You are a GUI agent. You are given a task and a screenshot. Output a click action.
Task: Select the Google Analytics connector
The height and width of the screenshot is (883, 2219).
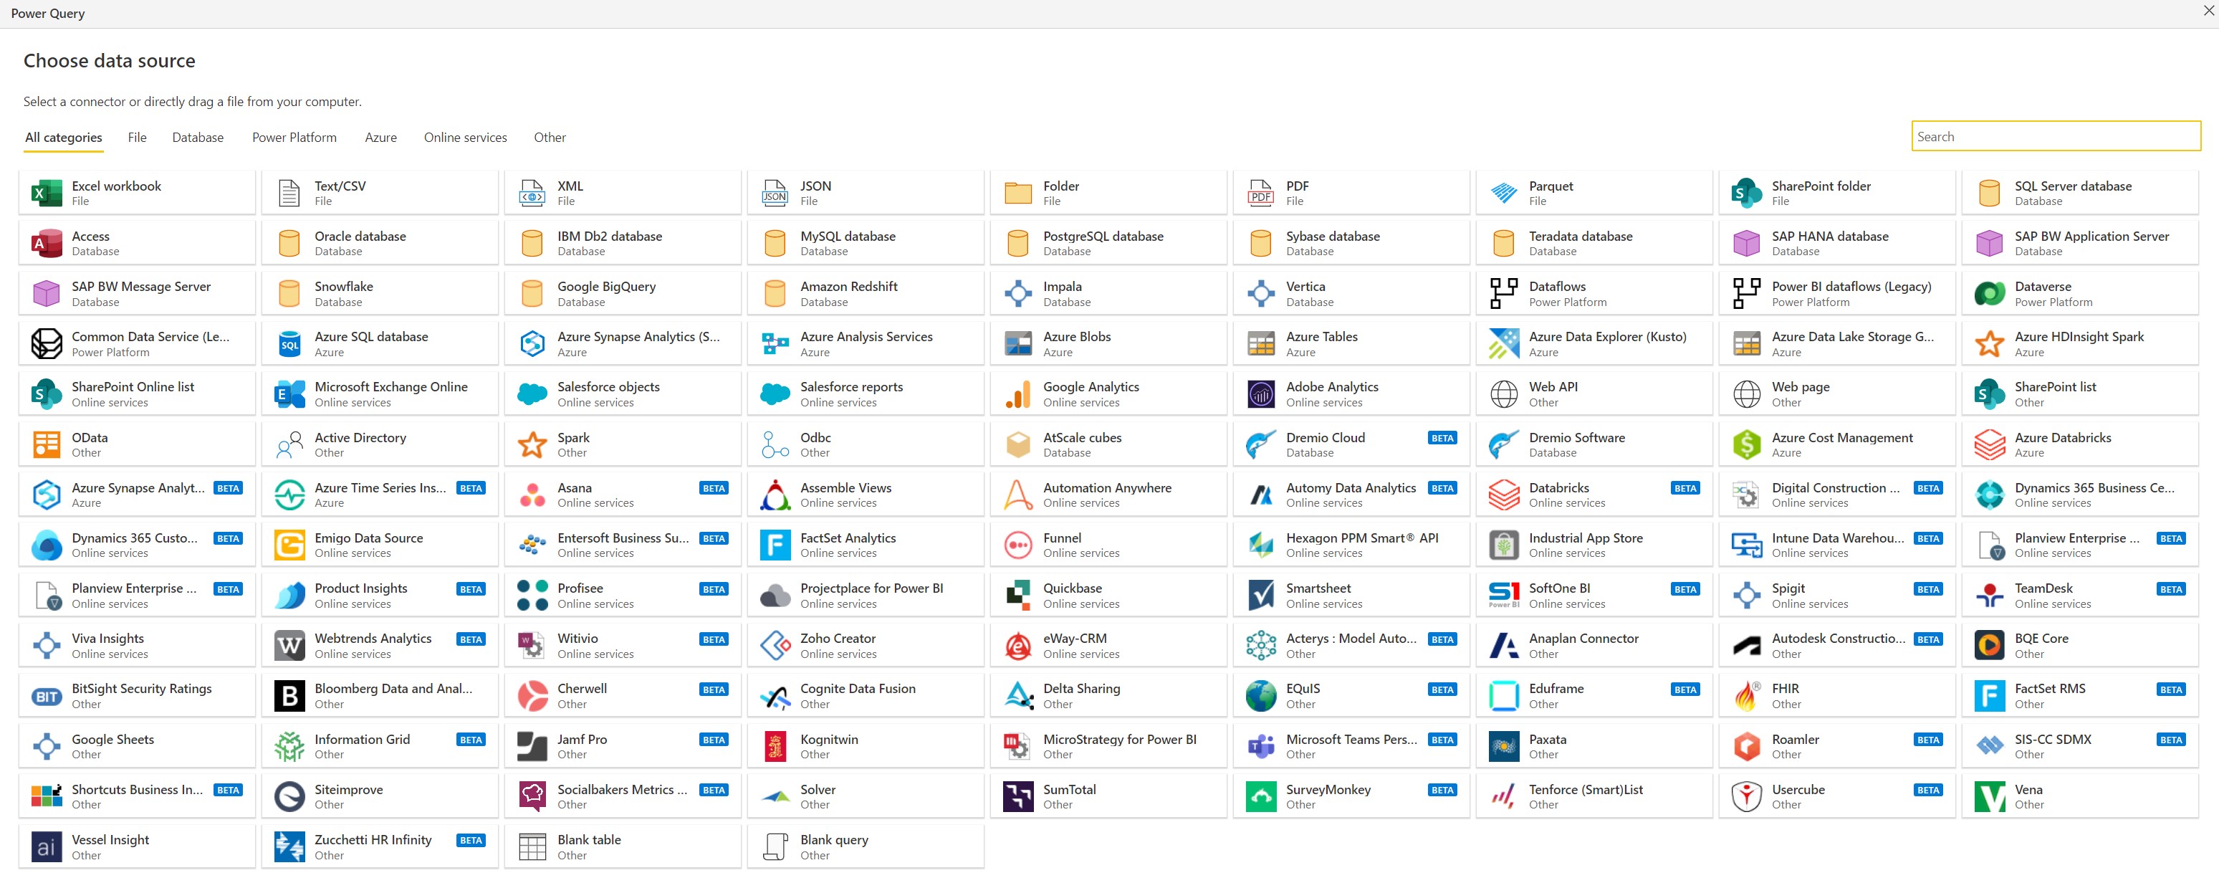click(1107, 392)
